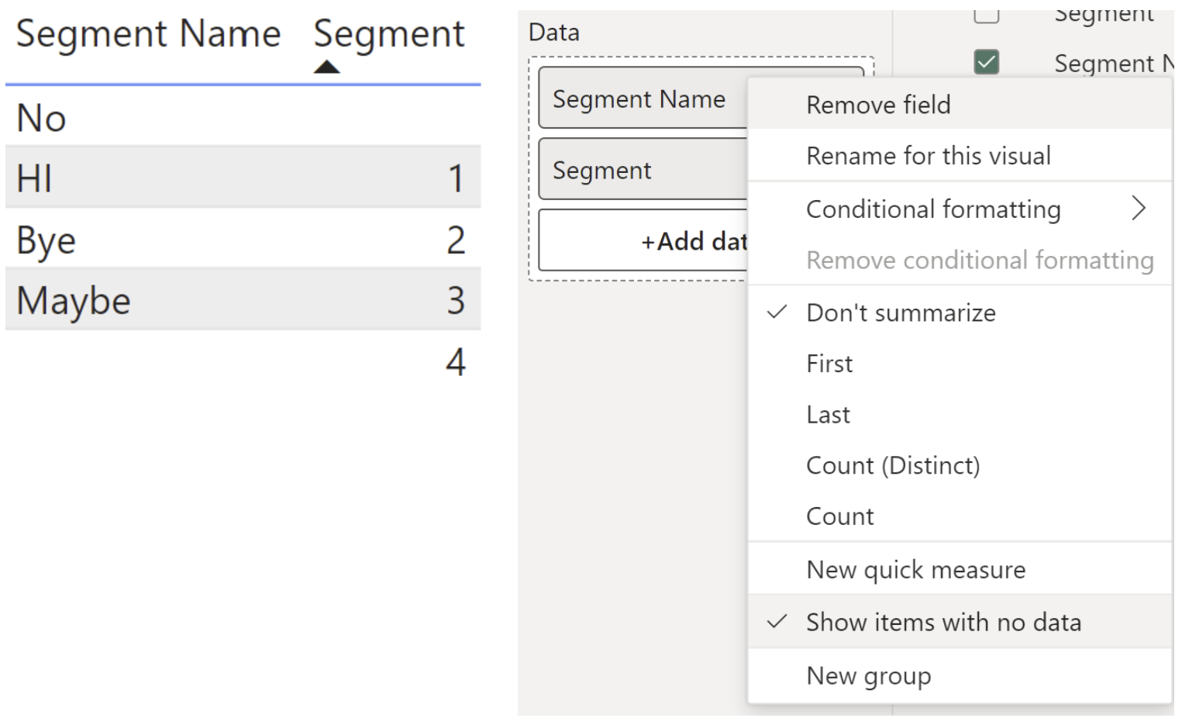Select Rename for this visual
The width and height of the screenshot is (1182, 725).
pyautogui.click(x=928, y=156)
